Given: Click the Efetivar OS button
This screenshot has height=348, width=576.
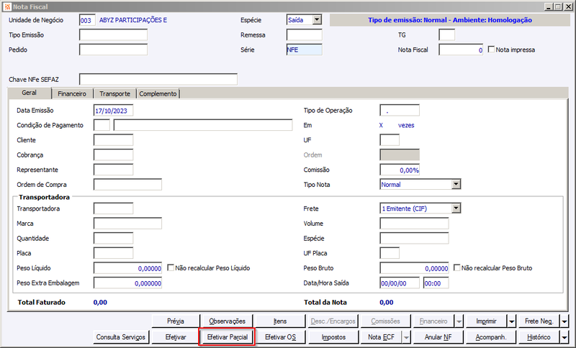Looking at the screenshot, I should [x=280, y=337].
